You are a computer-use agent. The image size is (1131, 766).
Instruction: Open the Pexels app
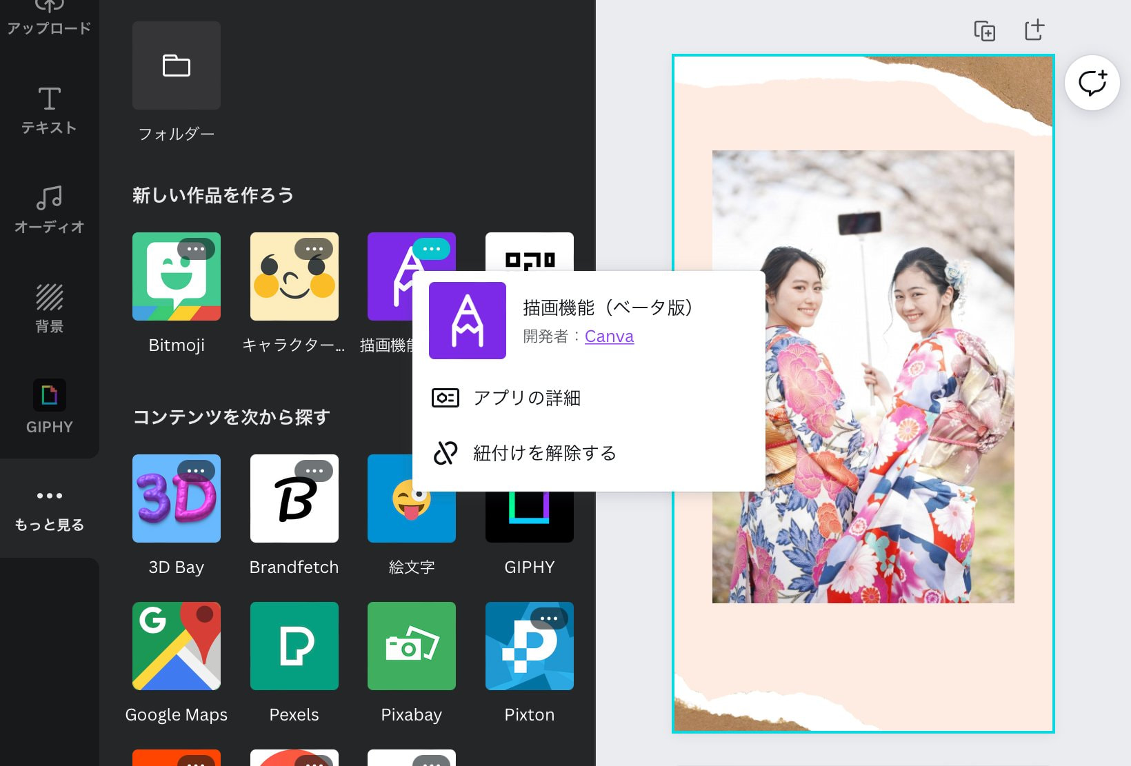click(x=294, y=646)
